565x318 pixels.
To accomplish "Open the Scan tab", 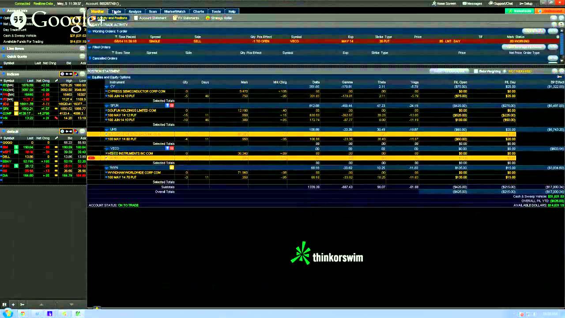I will tap(153, 11).
